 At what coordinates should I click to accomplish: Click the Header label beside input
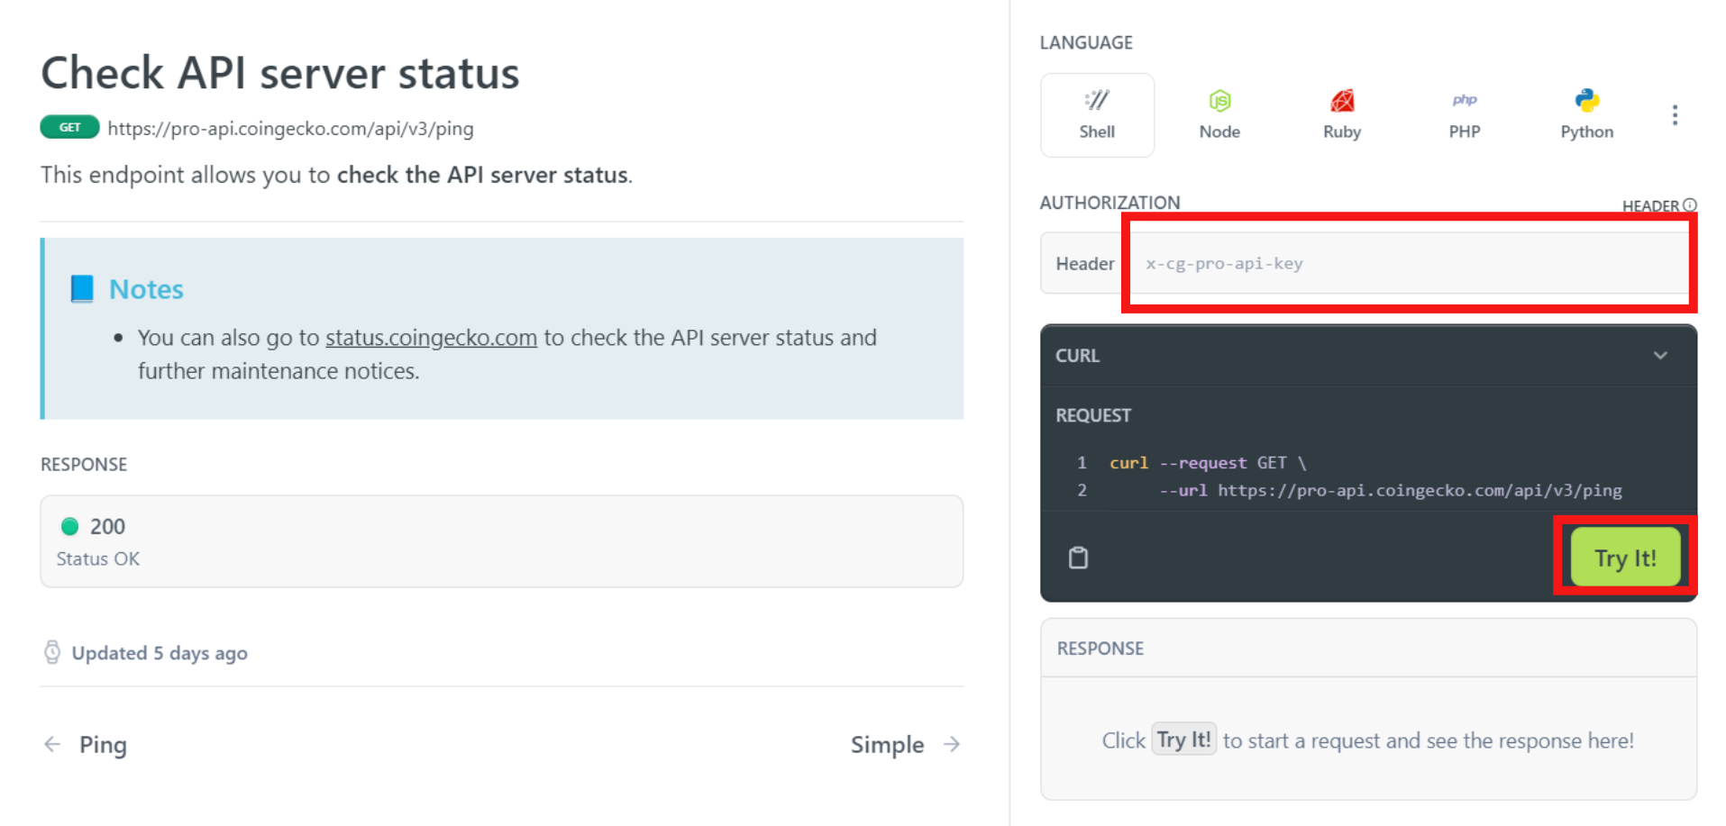click(1085, 263)
